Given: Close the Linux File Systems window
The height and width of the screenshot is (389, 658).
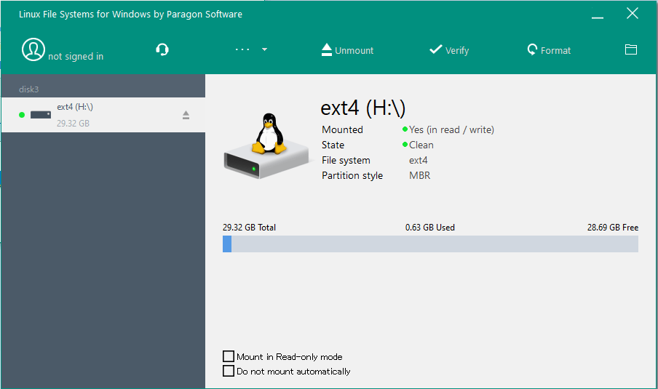Looking at the screenshot, I should point(633,14).
